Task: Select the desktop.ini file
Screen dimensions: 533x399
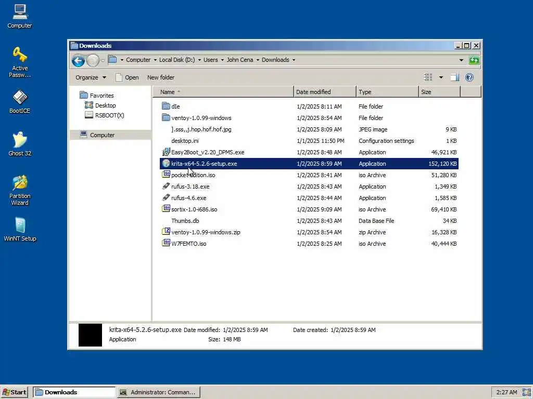Action: 185,141
